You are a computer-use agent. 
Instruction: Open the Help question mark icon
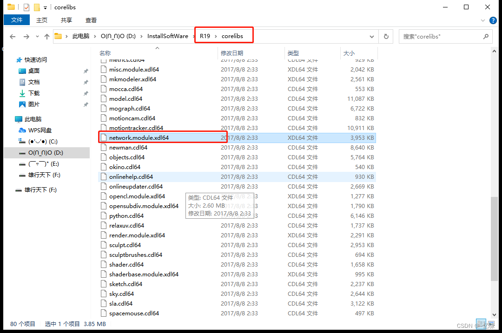click(x=493, y=20)
